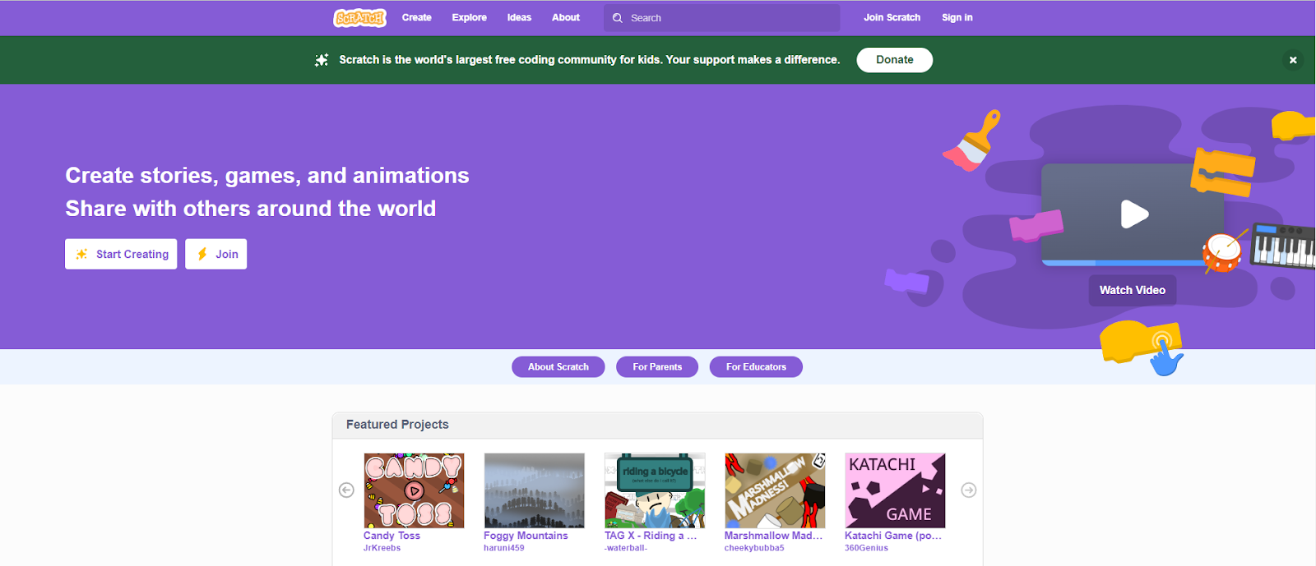The width and height of the screenshot is (1316, 566).
Task: Click the Start Creating button
Action: (121, 254)
